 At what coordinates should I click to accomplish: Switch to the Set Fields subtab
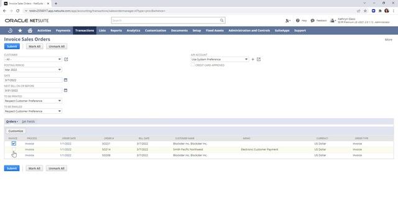(28, 122)
